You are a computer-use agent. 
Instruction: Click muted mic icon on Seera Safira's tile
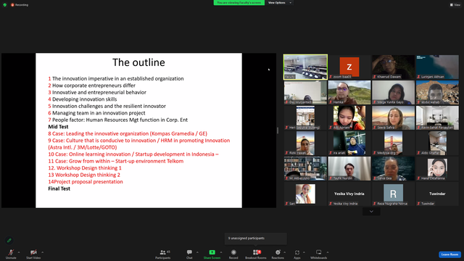click(375, 128)
